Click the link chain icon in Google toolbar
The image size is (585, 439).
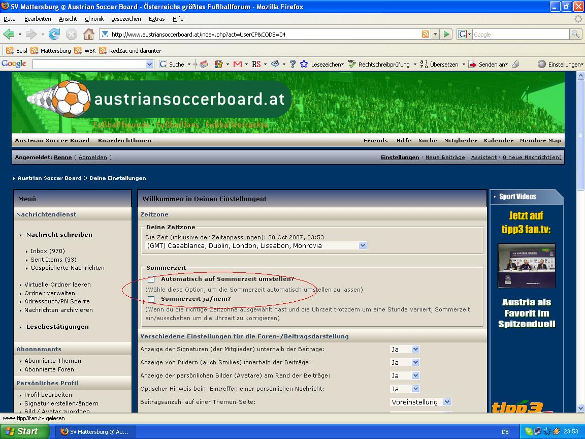(x=275, y=64)
